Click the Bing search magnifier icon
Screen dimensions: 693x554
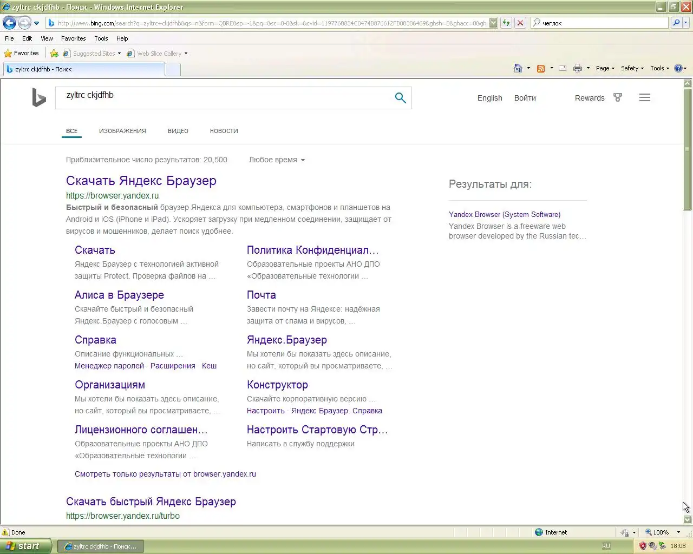(x=401, y=98)
